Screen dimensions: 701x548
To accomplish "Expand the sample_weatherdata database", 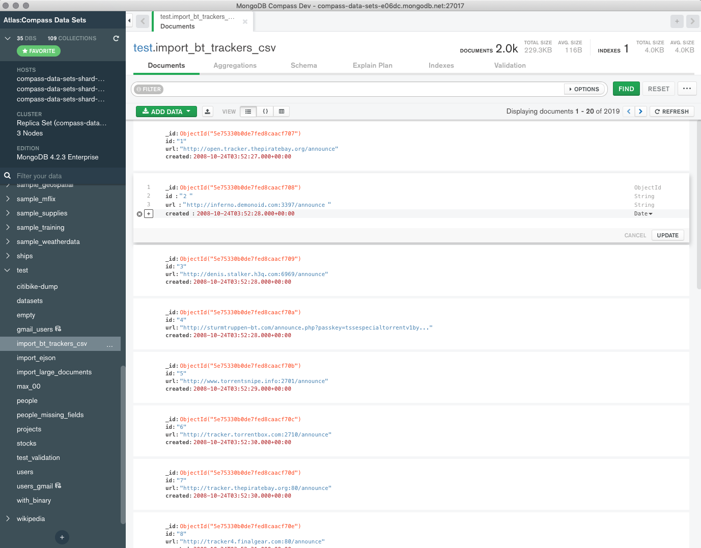I will tap(8, 242).
